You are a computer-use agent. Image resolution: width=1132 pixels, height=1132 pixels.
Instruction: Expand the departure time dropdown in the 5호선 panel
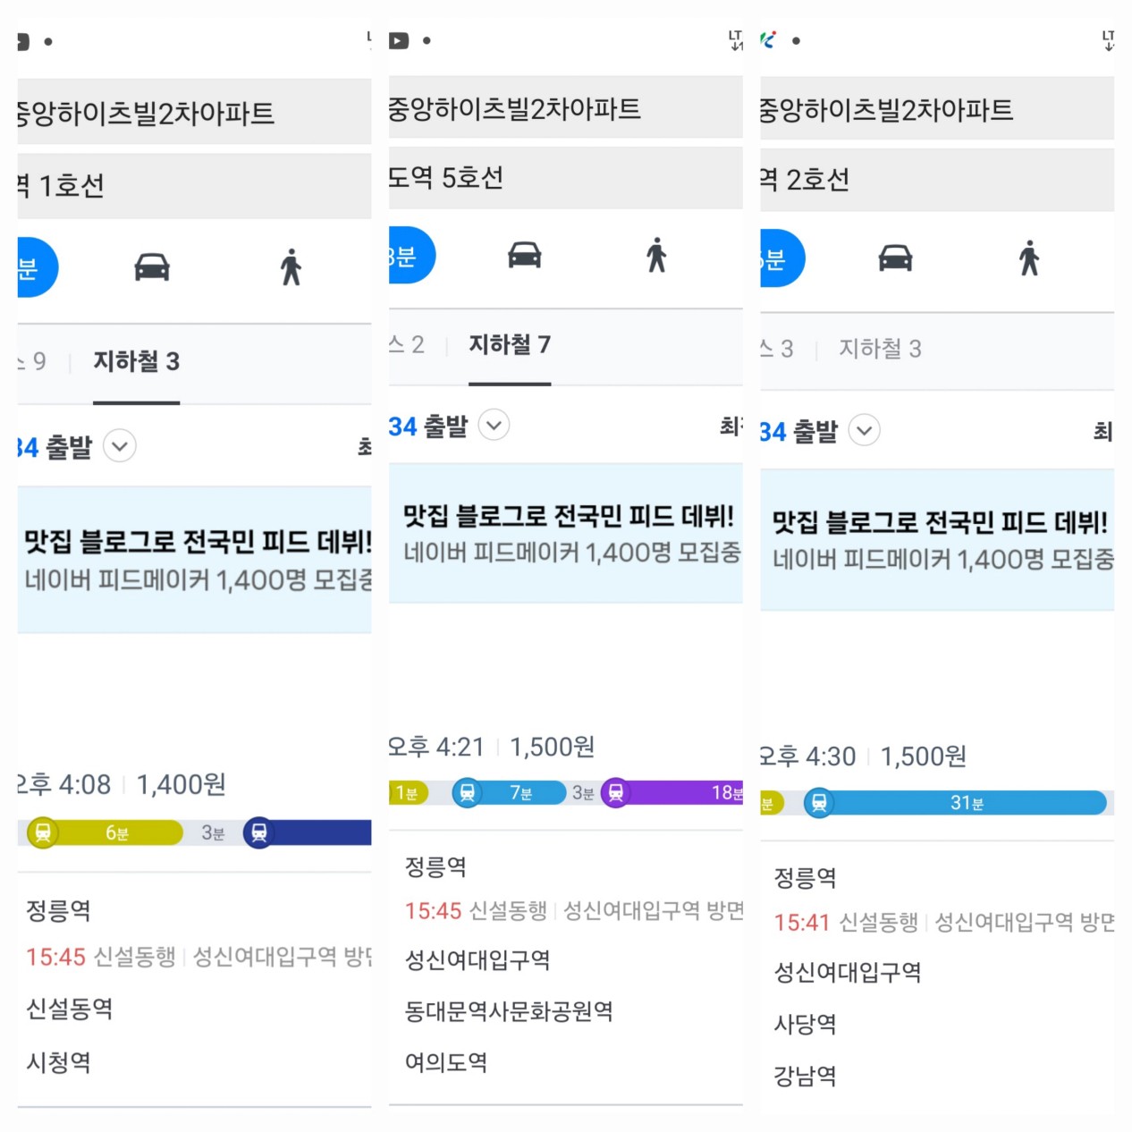pos(494,425)
